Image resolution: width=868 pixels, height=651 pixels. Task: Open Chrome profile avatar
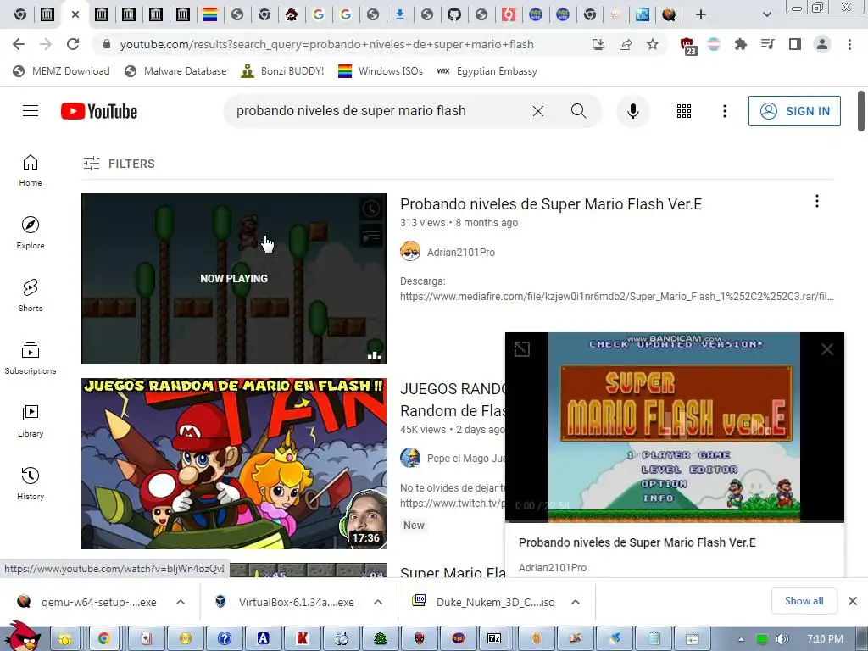(x=822, y=44)
